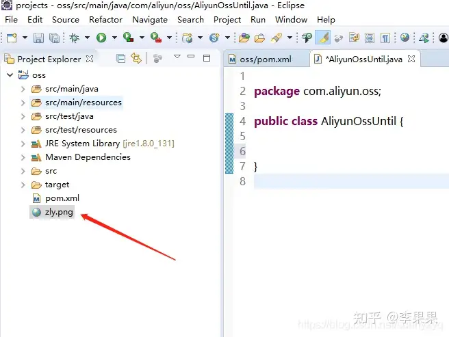This screenshot has height=337, width=449.
Task: Click the grayed Project Explorer focus icon
Action: tap(157, 58)
